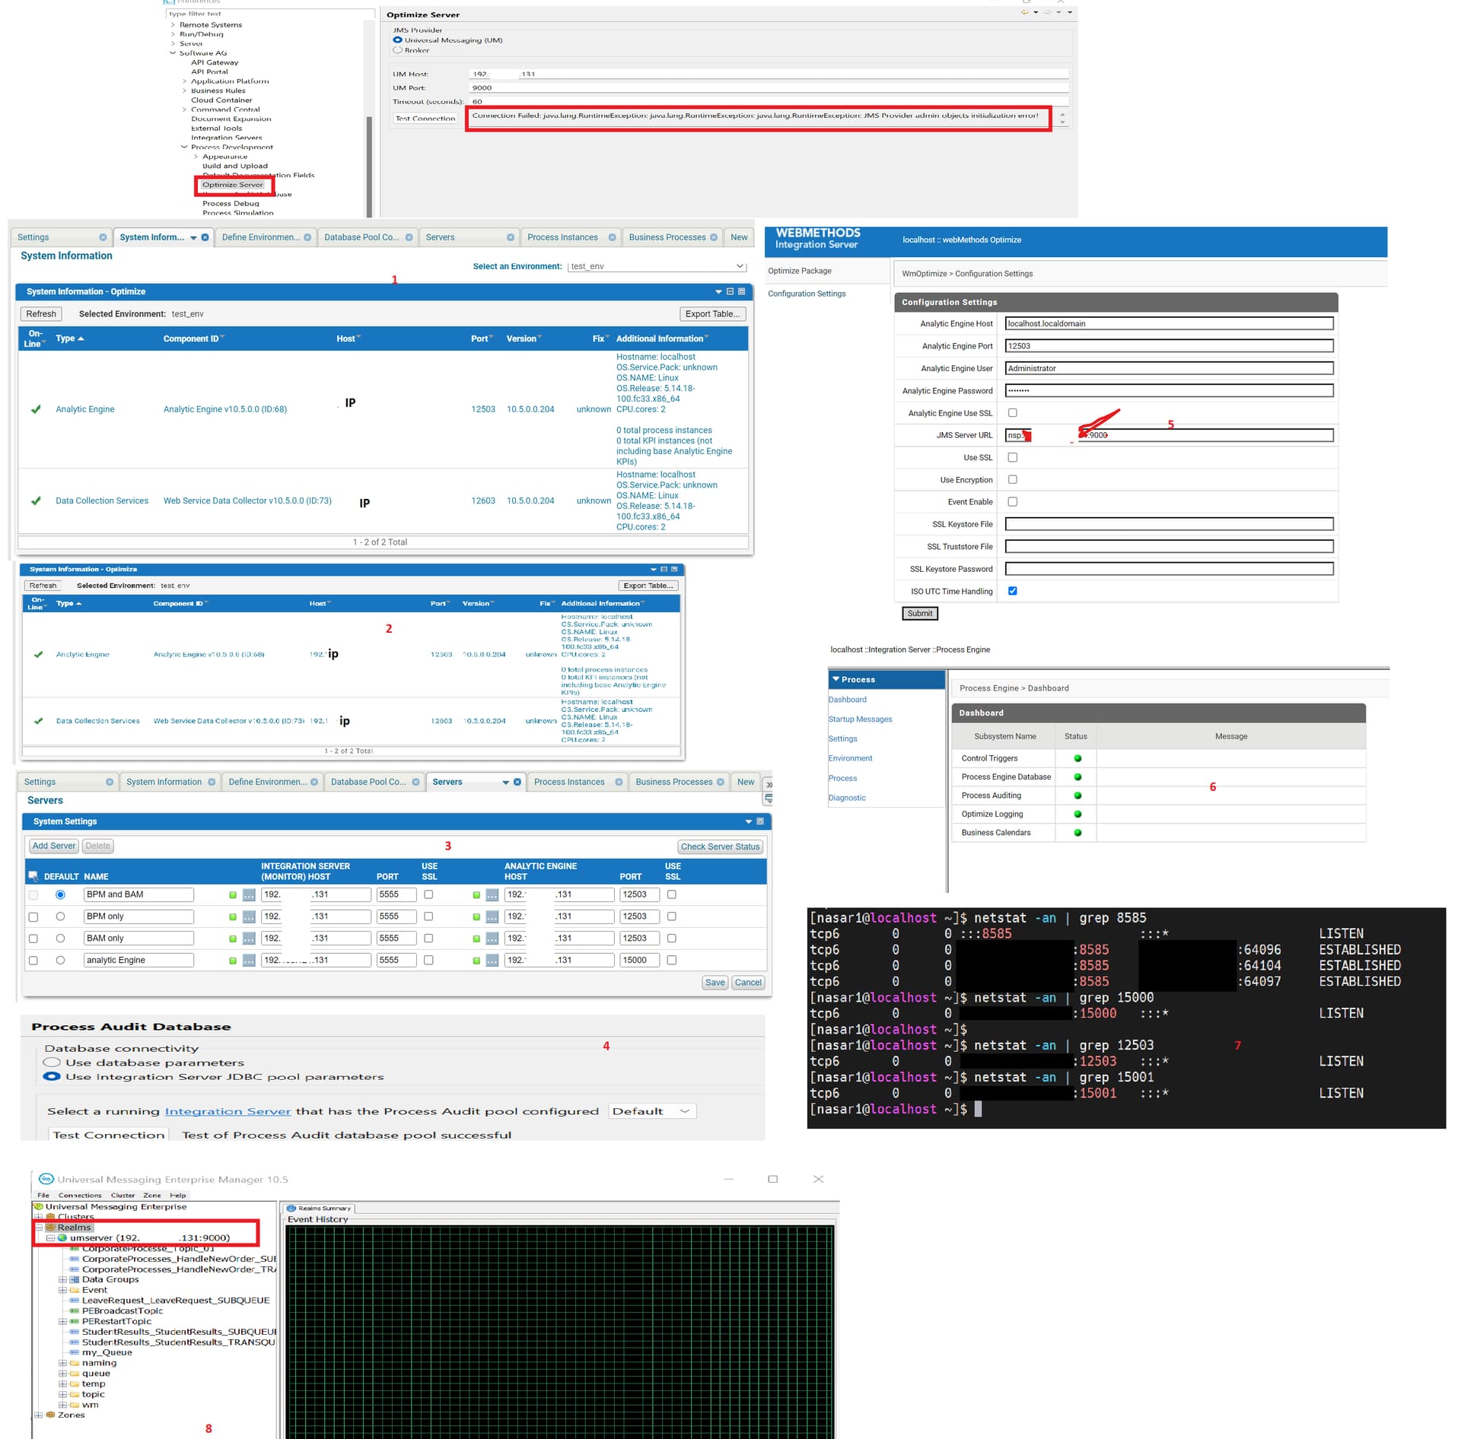Image resolution: width=1461 pixels, height=1439 pixels.
Task: Open the Integration Server link in Process Audit
Action: (x=228, y=1111)
